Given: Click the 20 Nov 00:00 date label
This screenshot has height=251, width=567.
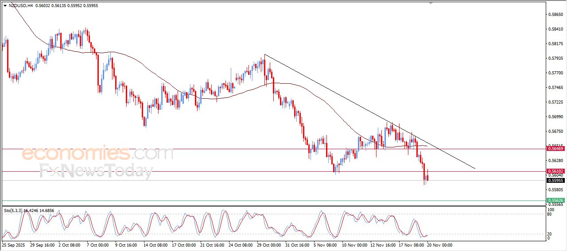Looking at the screenshot, I should [439, 245].
